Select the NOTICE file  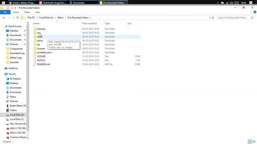coord(41,60)
